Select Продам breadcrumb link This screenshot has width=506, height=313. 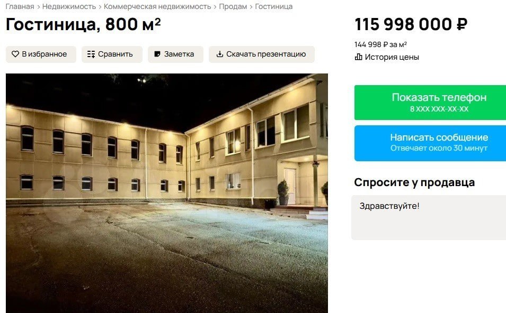(233, 6)
